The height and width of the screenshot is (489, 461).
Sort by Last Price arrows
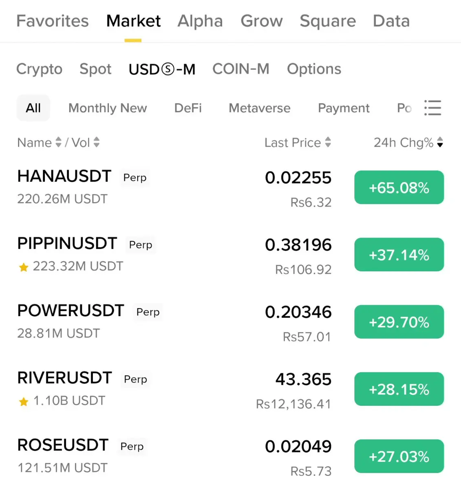click(328, 142)
